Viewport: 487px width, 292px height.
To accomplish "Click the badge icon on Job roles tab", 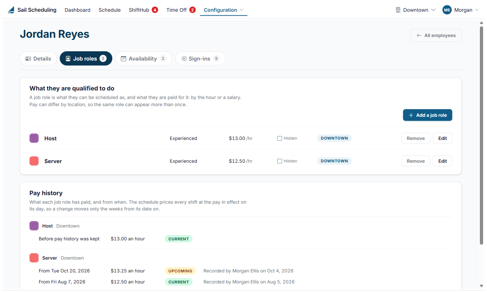I will click(68, 59).
